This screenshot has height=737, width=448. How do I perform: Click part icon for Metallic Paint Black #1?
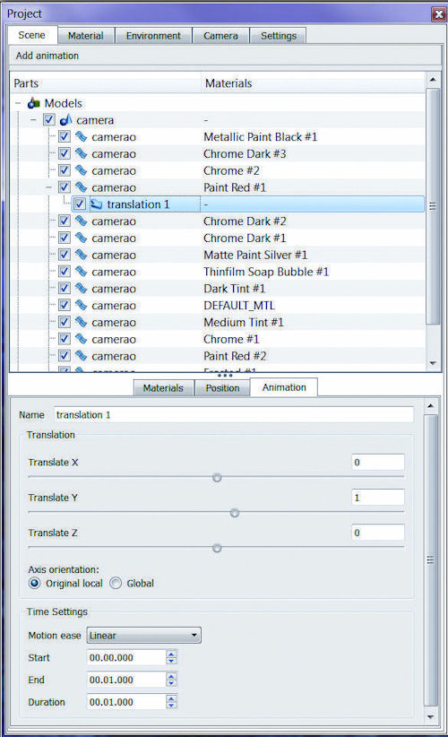pyautogui.click(x=82, y=137)
